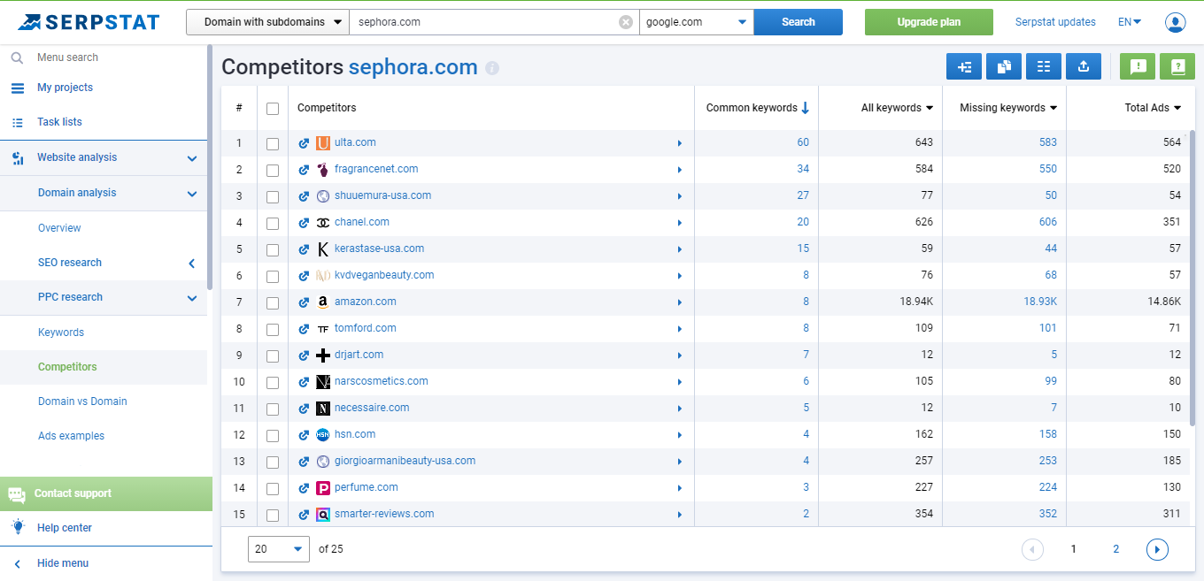Click the Common keywords sort arrow

point(805,108)
